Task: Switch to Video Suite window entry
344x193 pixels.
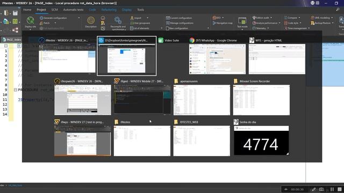Action: [x=169, y=41]
